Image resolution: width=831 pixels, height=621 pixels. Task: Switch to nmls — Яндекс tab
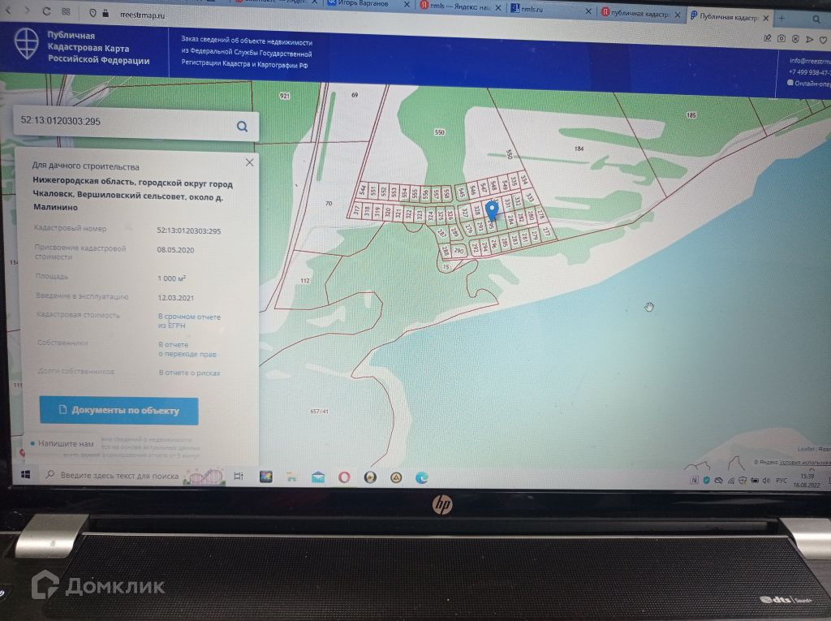[x=454, y=6]
